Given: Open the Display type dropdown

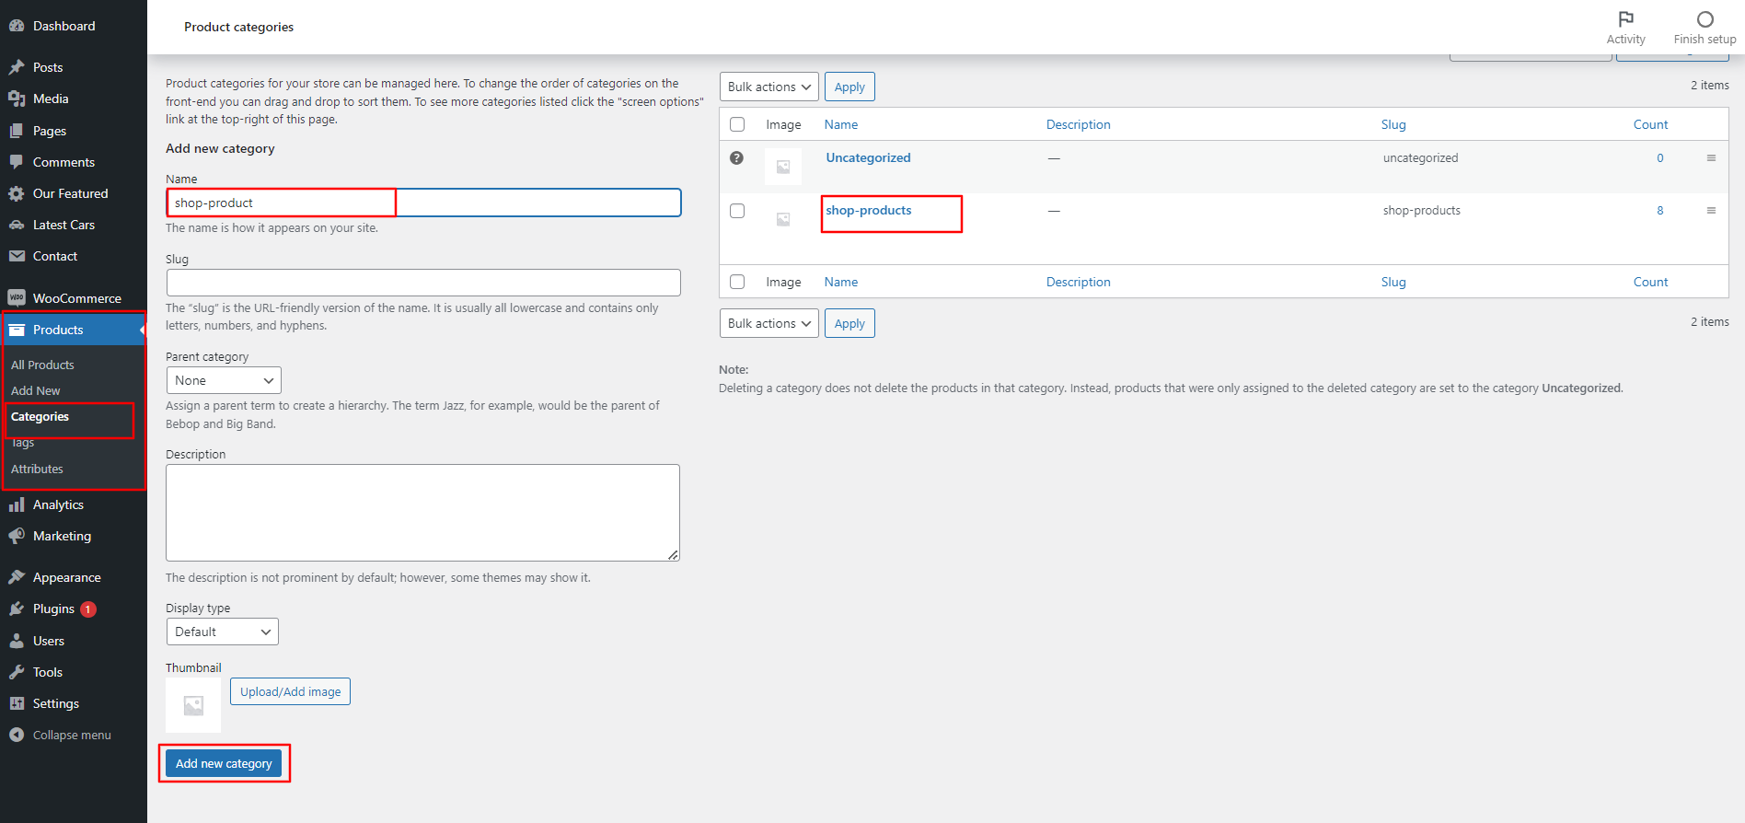Looking at the screenshot, I should [x=222, y=632].
